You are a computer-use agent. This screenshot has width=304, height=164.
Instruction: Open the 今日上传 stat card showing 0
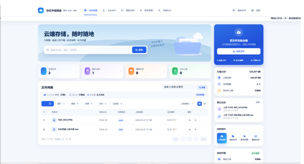(190, 71)
